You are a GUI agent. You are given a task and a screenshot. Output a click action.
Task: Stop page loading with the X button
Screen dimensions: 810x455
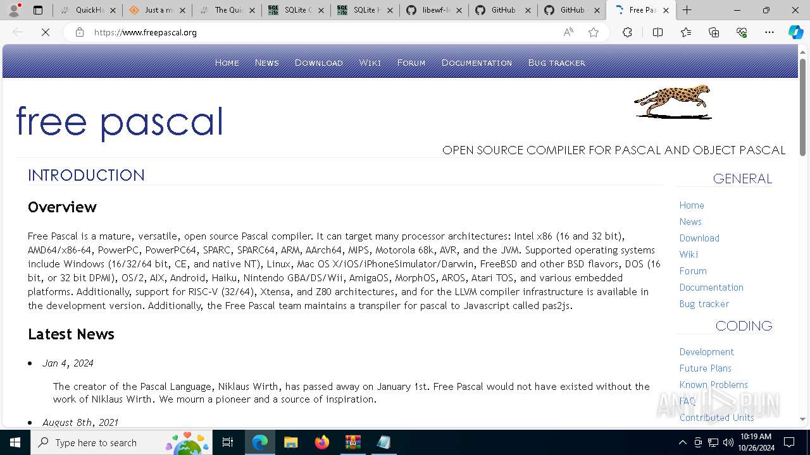[x=46, y=32]
